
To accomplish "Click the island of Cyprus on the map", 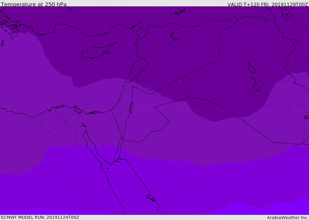I will (99, 51).
